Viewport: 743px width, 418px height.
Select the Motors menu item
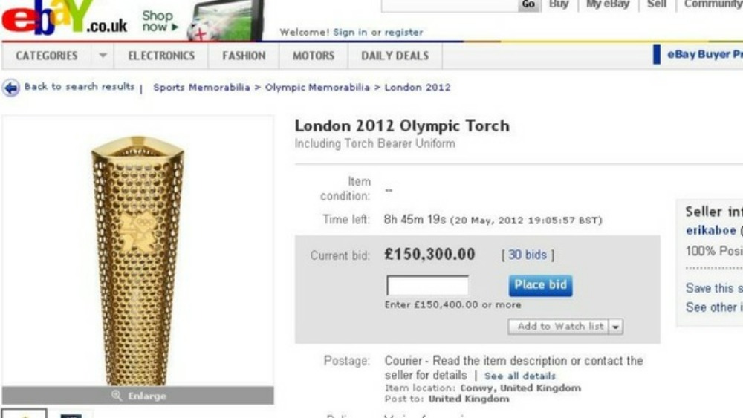[x=314, y=56]
